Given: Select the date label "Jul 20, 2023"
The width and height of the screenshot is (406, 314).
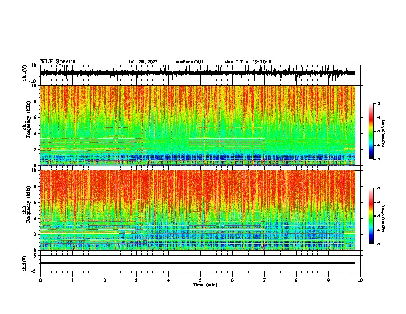Looking at the screenshot, I should [143, 62].
